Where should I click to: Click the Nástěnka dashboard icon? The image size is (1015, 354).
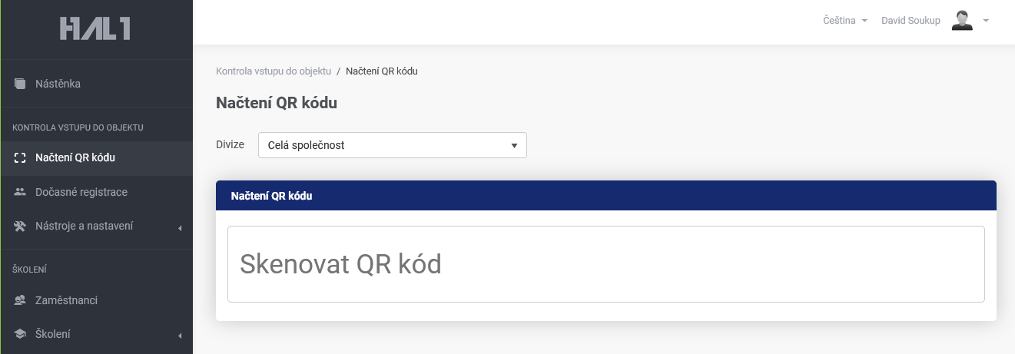(20, 84)
